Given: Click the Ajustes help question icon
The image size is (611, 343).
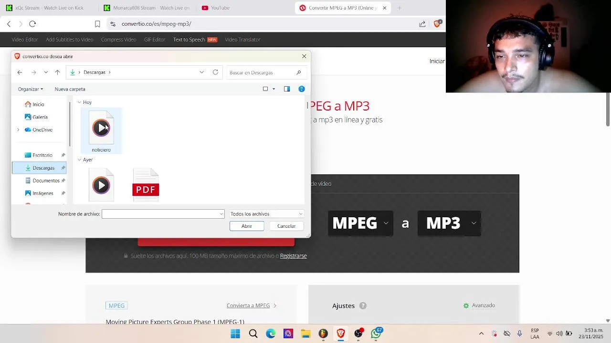Looking at the screenshot, I should pyautogui.click(x=363, y=306).
